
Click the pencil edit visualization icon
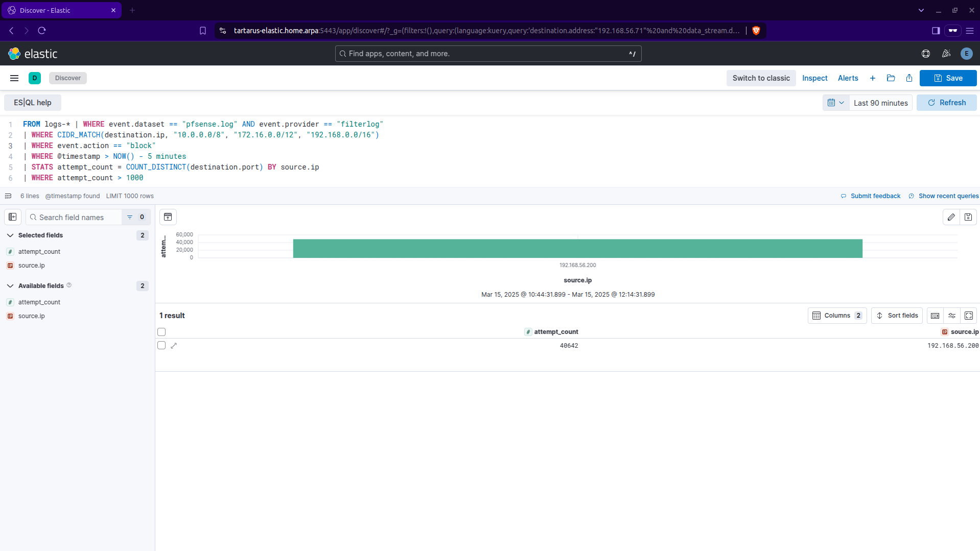[x=951, y=217]
